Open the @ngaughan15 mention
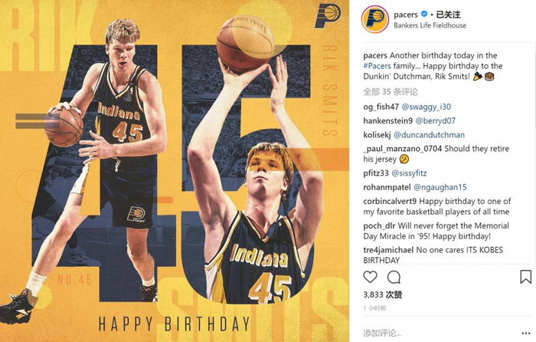Viewport: 536px width, 342px height. [440, 187]
